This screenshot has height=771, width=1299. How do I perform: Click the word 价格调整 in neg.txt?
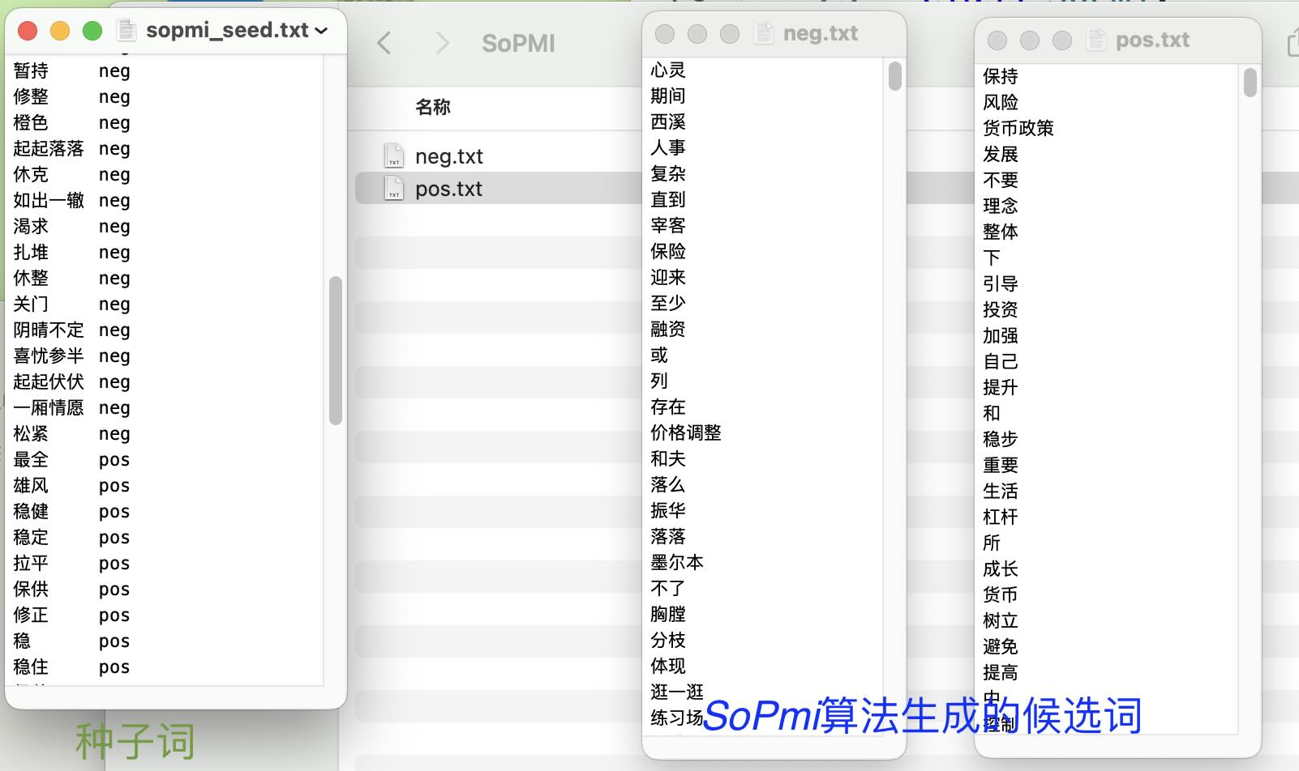pyautogui.click(x=685, y=432)
